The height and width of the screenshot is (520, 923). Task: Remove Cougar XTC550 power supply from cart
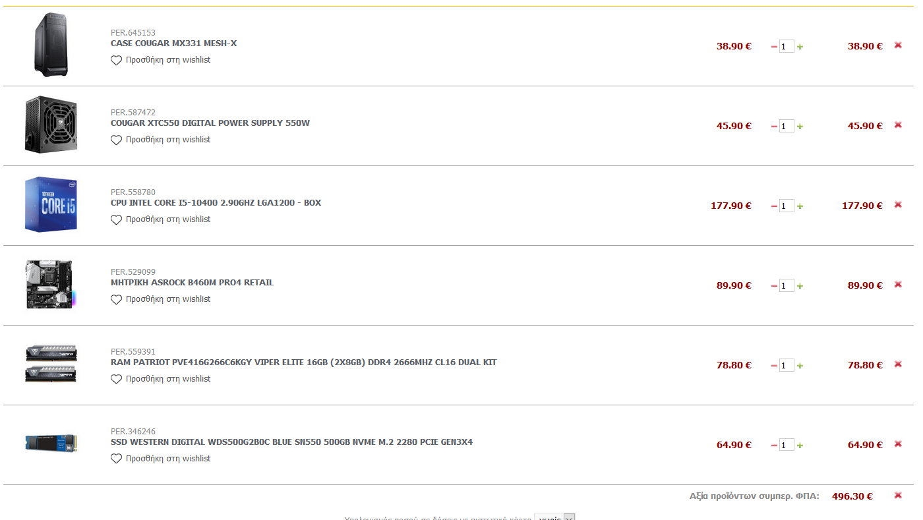(898, 125)
